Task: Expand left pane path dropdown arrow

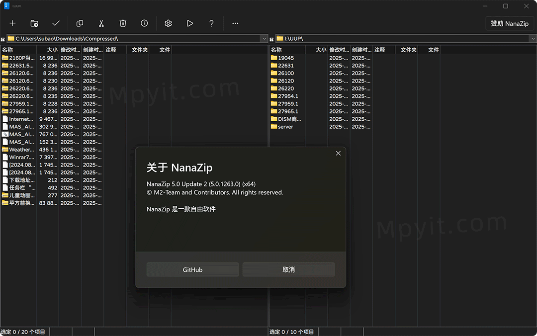Action: click(x=264, y=39)
